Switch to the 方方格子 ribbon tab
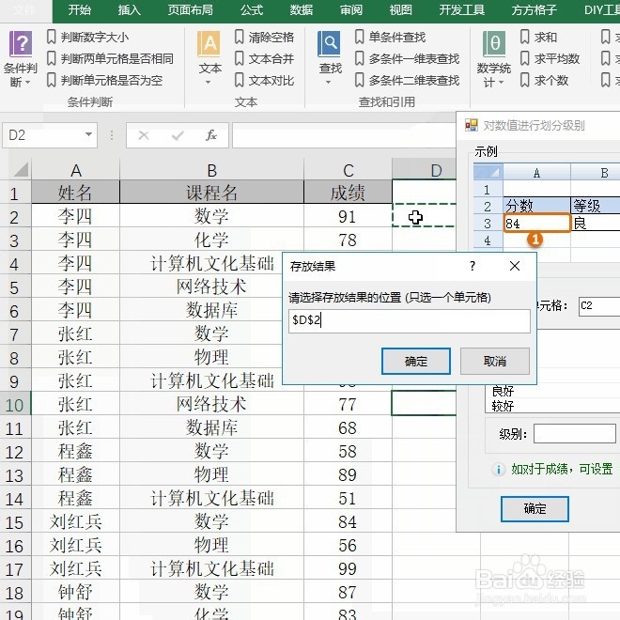 tap(535, 10)
